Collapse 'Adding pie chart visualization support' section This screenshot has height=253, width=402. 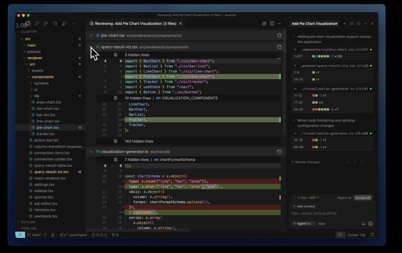pyautogui.click(x=294, y=37)
